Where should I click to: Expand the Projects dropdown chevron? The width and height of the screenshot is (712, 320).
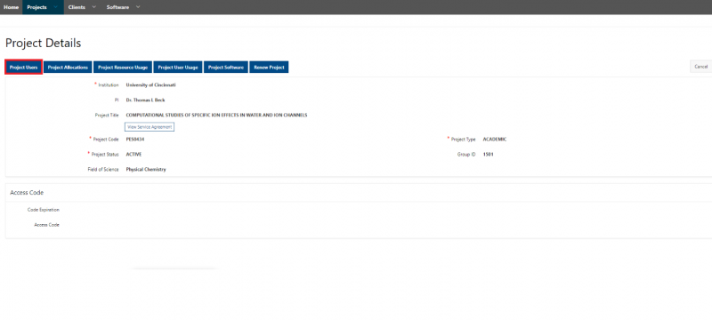56,7
